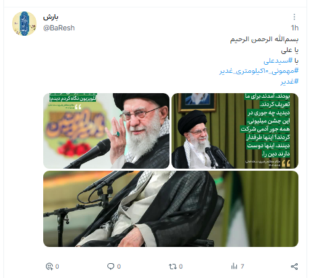
Task: Click the reply speech bubble icon
Action: pos(111,267)
